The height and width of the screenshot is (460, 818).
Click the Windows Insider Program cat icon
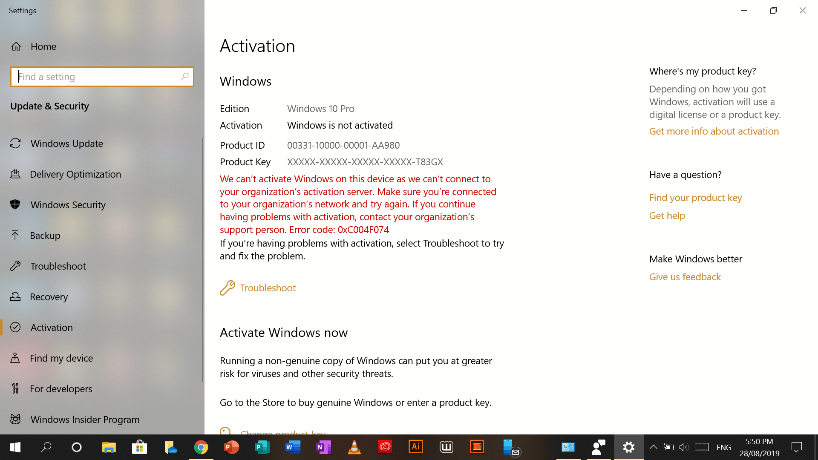pos(15,420)
